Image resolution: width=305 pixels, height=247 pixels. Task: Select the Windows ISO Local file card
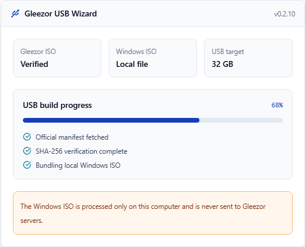click(x=152, y=58)
